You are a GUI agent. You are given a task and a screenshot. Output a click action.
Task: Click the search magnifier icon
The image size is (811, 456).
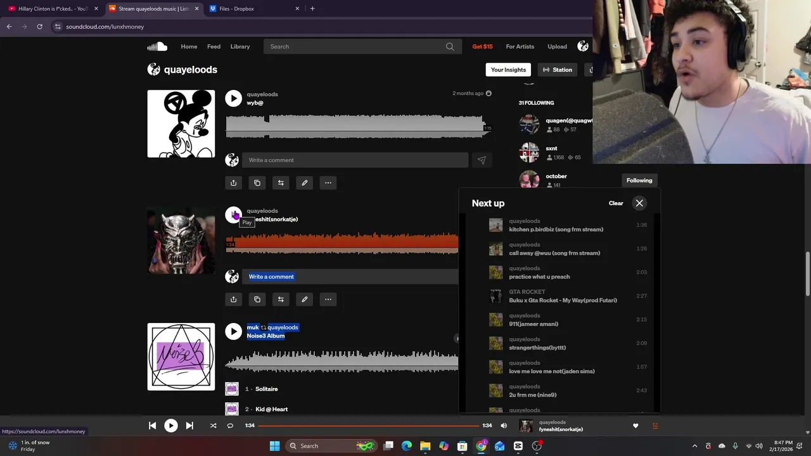pyautogui.click(x=450, y=46)
